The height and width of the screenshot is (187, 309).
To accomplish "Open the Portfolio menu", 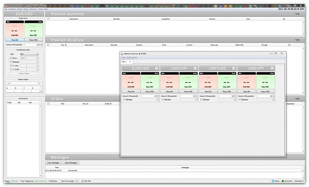I will (12, 9).
